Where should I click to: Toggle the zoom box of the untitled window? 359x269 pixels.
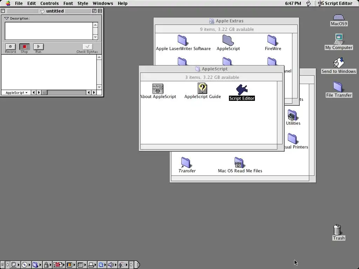click(x=94, y=11)
